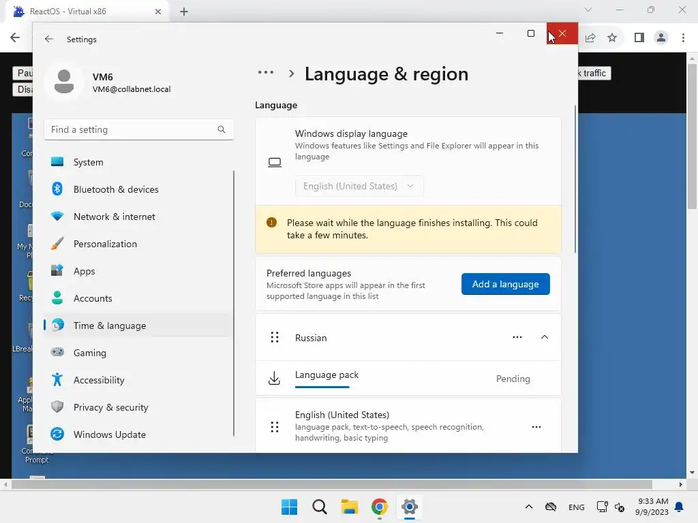Click the Apps icon in sidebar
Screen dimensions: 698x523
[57, 270]
